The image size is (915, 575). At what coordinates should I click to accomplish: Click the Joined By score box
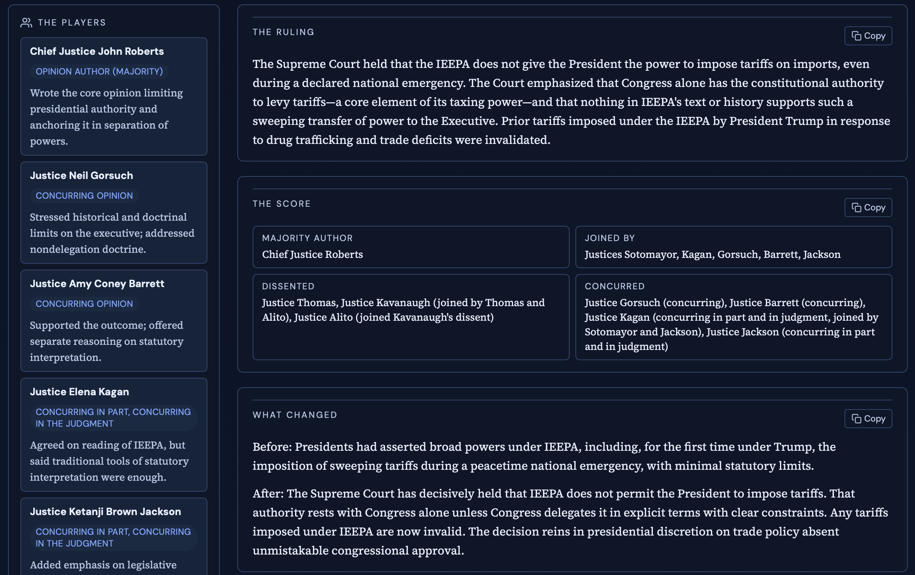click(x=734, y=247)
